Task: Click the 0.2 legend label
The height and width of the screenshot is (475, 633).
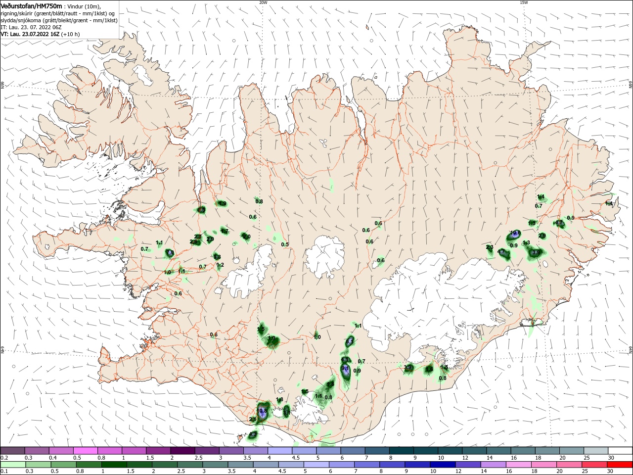Action: pyautogui.click(x=4, y=458)
